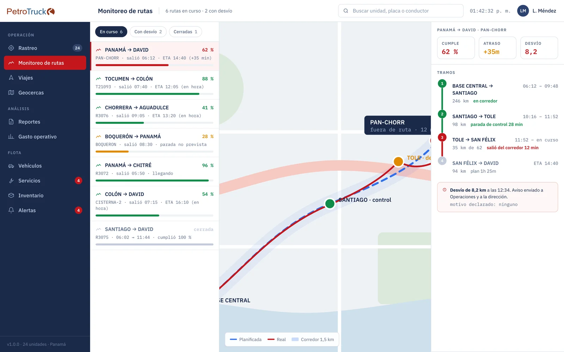The width and height of the screenshot is (564, 352).
Task: Click the PANAMÁ → DAVID progress bar
Action: point(154,65)
